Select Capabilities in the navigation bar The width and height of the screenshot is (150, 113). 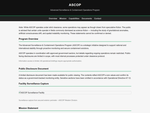click(74, 18)
